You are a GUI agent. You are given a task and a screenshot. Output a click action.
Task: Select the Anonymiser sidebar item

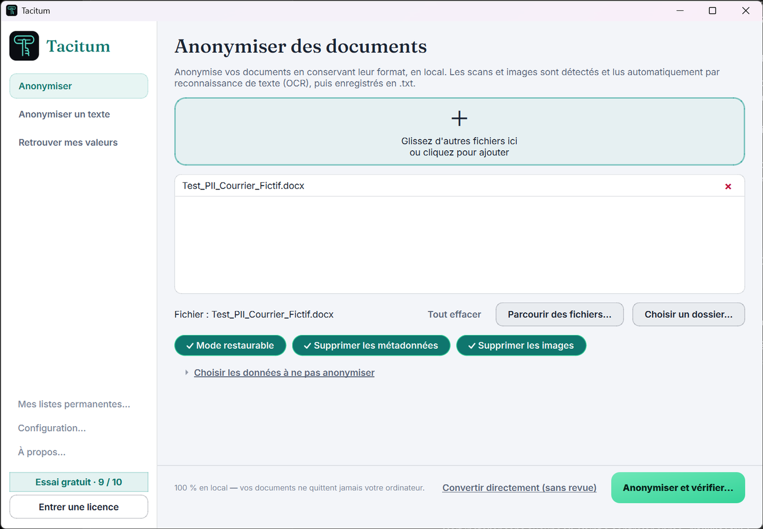pyautogui.click(x=79, y=86)
